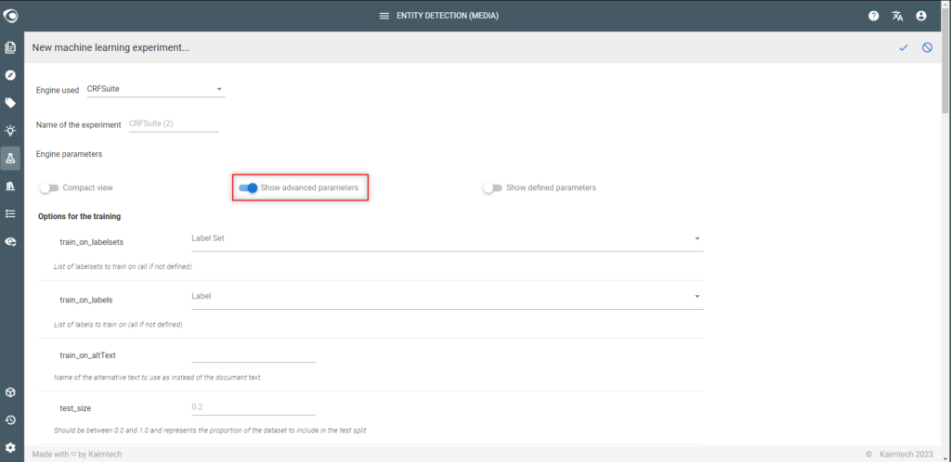Image resolution: width=951 pixels, height=462 pixels.
Task: Click the settings gear icon in sidebar
Action: (9, 447)
